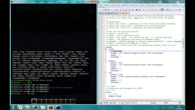Image resolution: width=195 pixels, height=110 pixels.
Task: Open the Windows Start menu
Action: 13,108
